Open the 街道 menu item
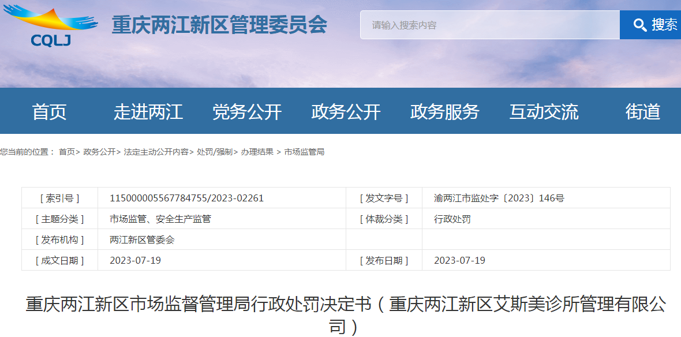 643,112
